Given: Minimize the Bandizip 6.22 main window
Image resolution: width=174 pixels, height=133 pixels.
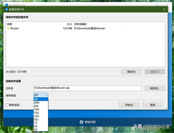Looking at the screenshot, I should tap(147, 5).
